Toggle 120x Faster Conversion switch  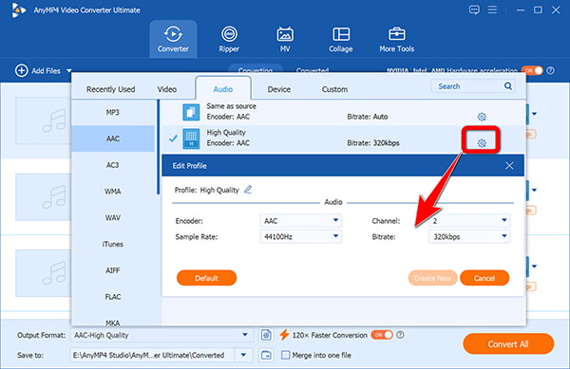382,335
